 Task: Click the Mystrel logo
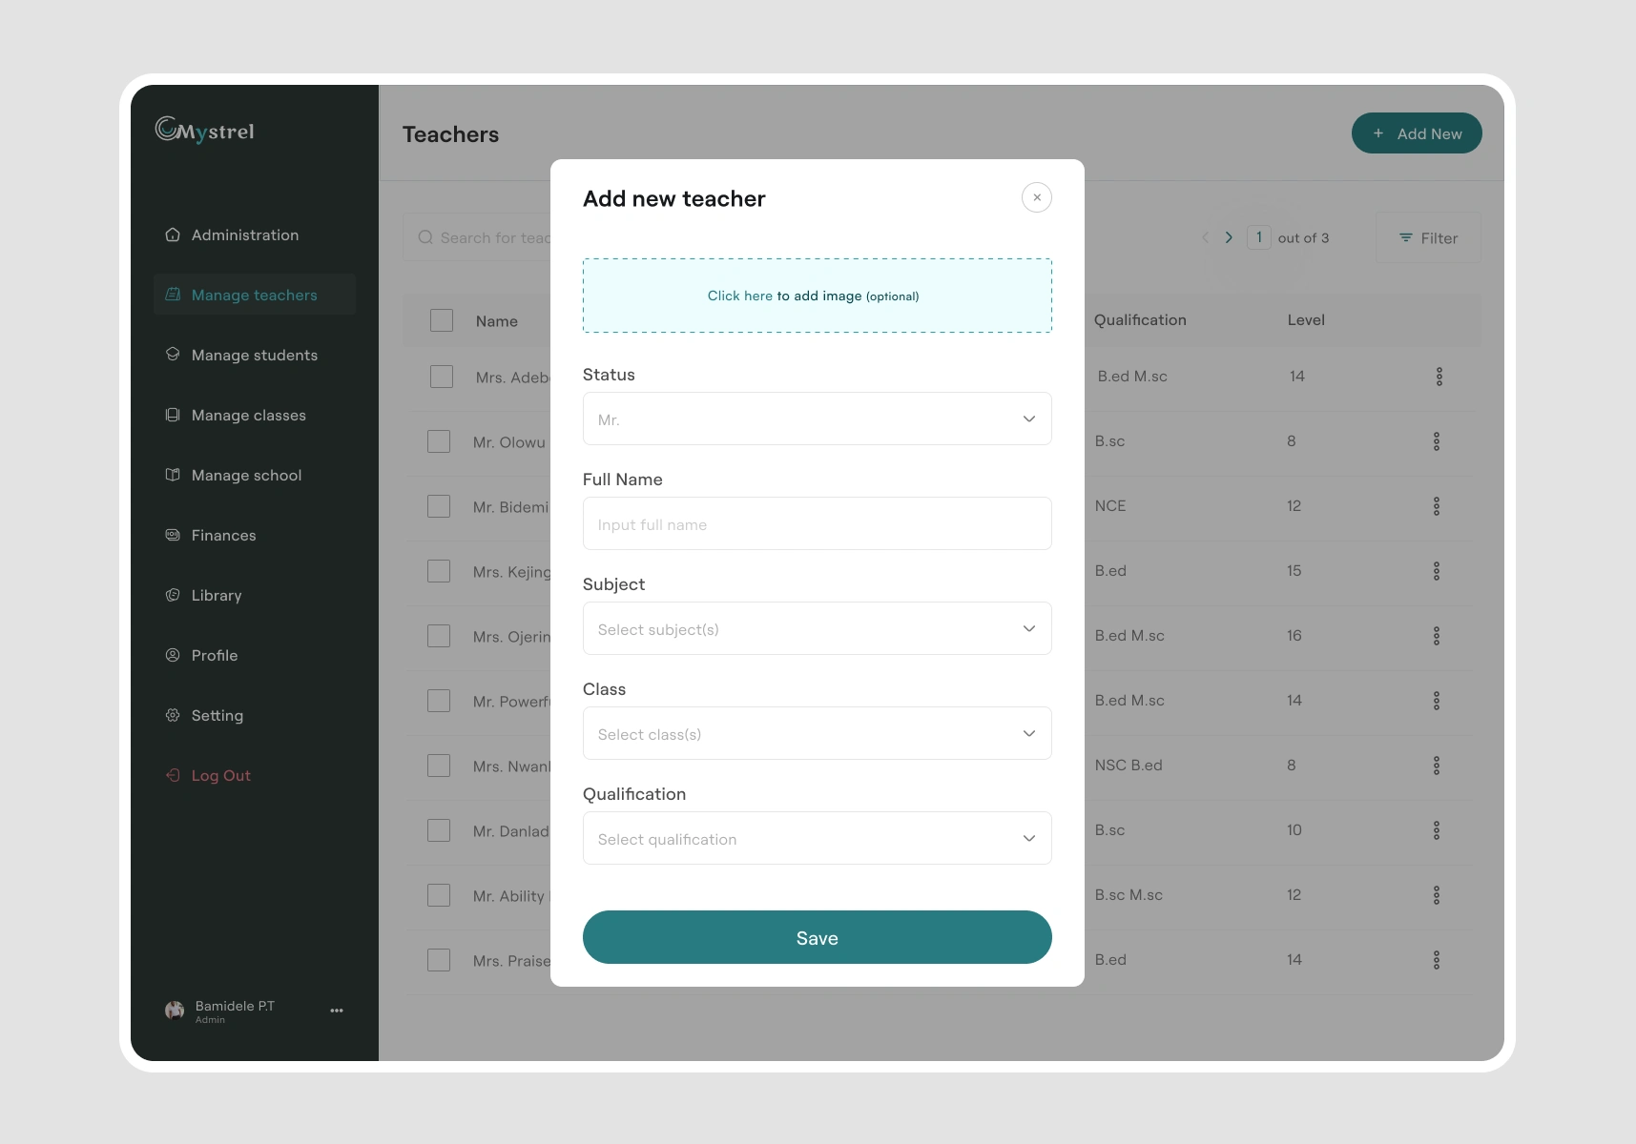(x=205, y=130)
